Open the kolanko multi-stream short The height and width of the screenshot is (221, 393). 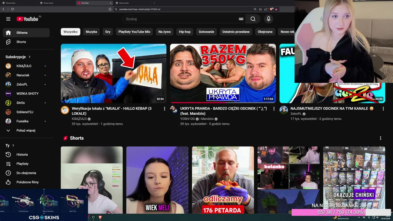[x=288, y=180]
